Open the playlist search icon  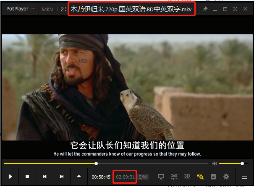pyautogui.click(x=200, y=177)
